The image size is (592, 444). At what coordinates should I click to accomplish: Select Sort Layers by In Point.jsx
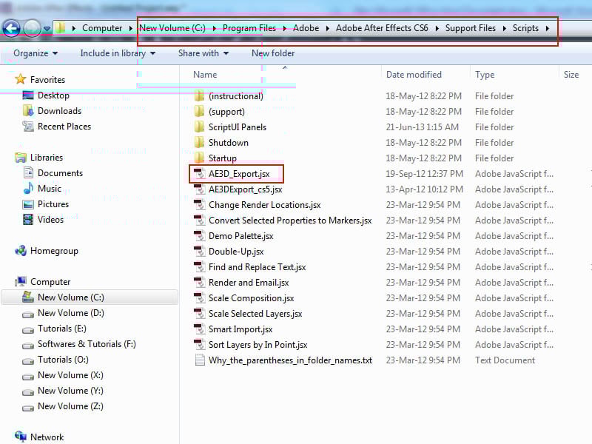[x=258, y=345]
